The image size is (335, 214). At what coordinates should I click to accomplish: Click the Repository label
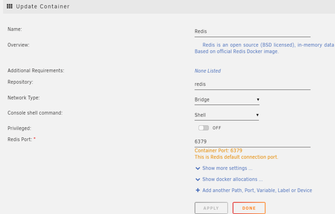click(20, 82)
